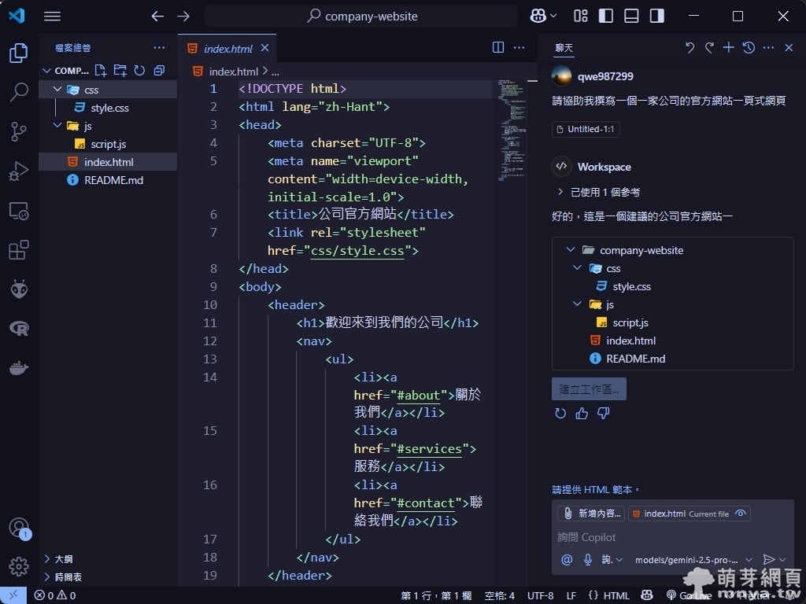Start a new chat with plus icon

tap(729, 48)
